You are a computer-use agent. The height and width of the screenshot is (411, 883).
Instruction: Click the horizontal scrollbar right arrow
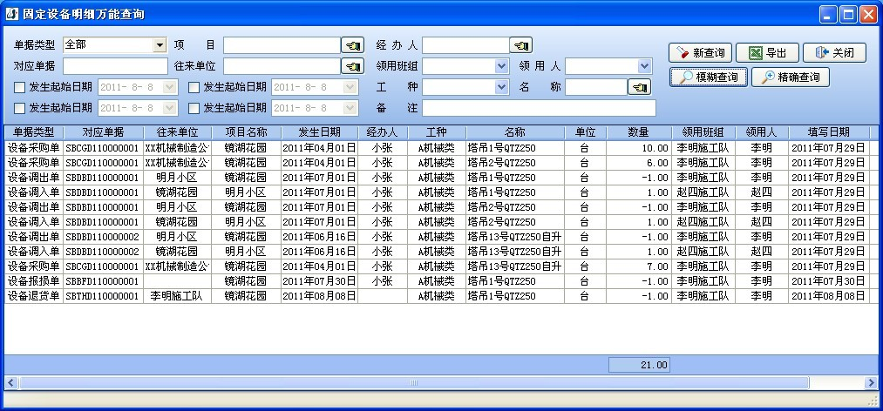click(x=870, y=383)
